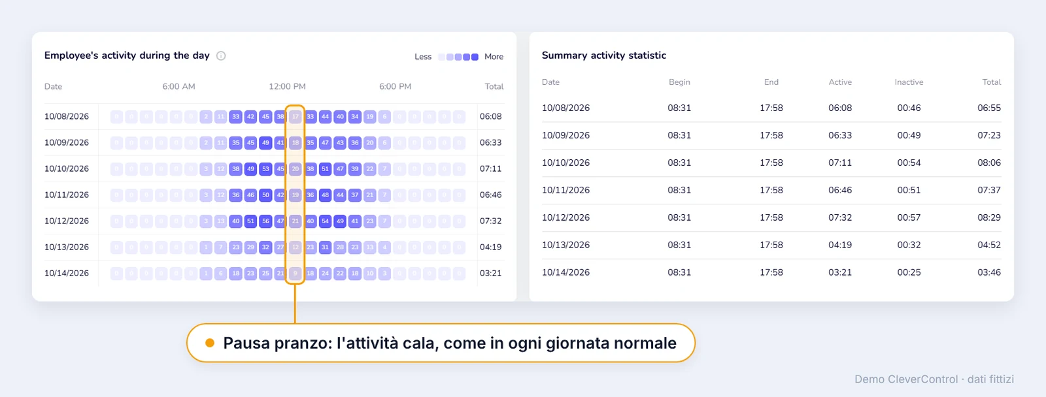The height and width of the screenshot is (397, 1046).
Task: Click the lunch-break cell showing 9 on 10/14/2026
Action: point(295,273)
